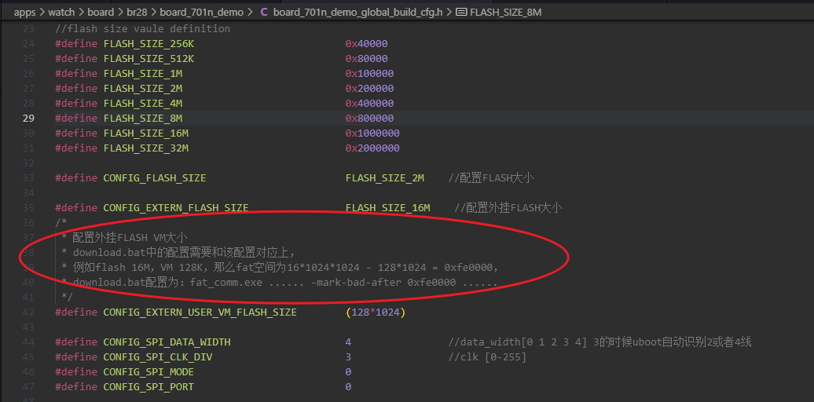Click line number 29 in the gutter
This screenshot has width=814, height=402.
(28, 119)
